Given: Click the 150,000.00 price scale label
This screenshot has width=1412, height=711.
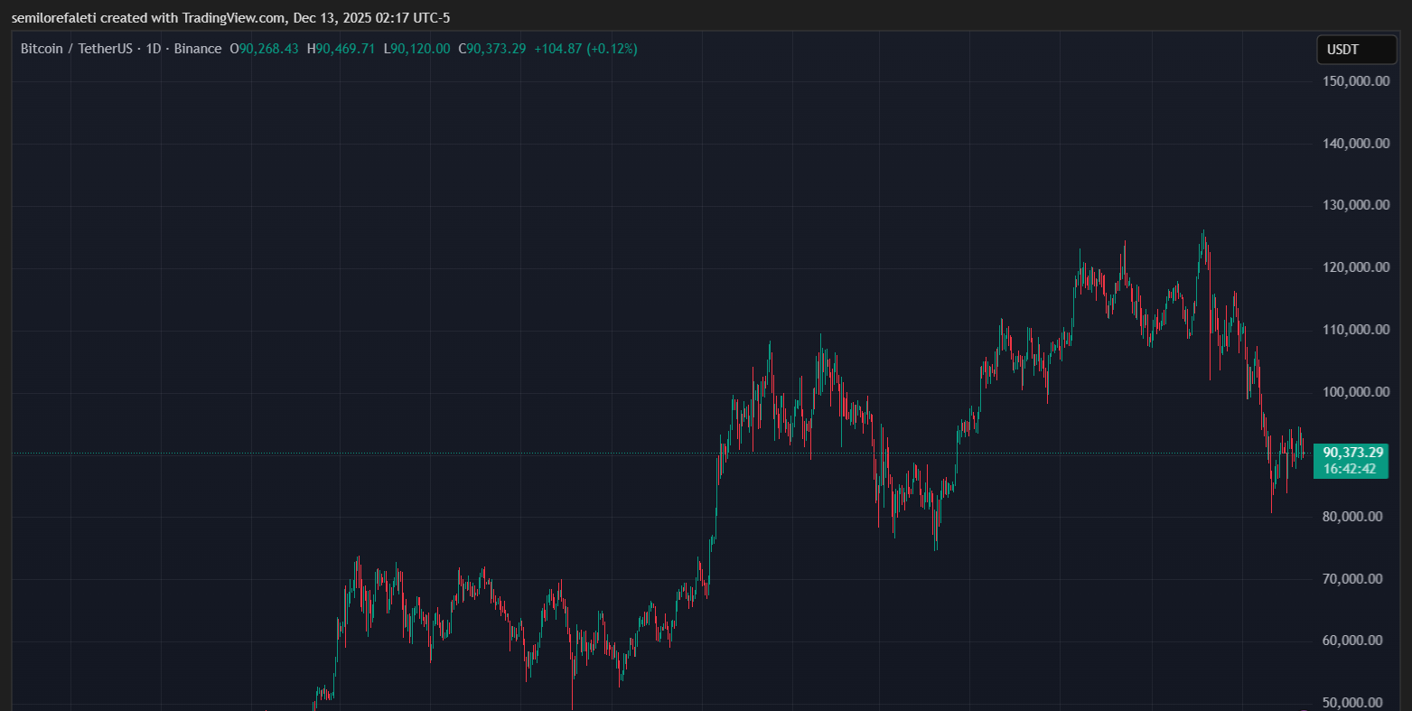Looking at the screenshot, I should coord(1355,81).
